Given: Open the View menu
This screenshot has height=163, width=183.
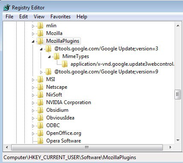Looking at the screenshot, I should click(39, 17).
